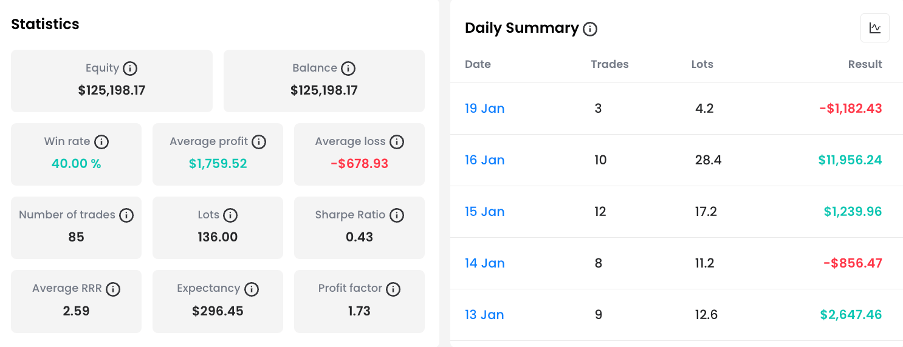
Task: Open the 19 Jan daily summary
Action: [x=484, y=109]
